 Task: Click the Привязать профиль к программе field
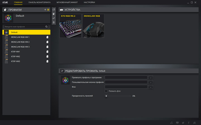click(x=126, y=78)
